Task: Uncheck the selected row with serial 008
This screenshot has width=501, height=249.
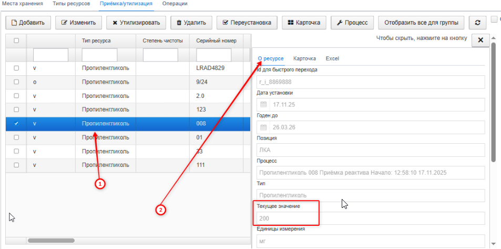Action: 16,124
